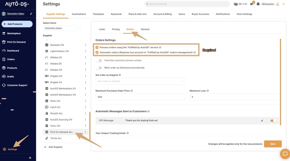290x161 pixels.
Task: Expand the user account menu chevron
Action: [x=284, y=4]
